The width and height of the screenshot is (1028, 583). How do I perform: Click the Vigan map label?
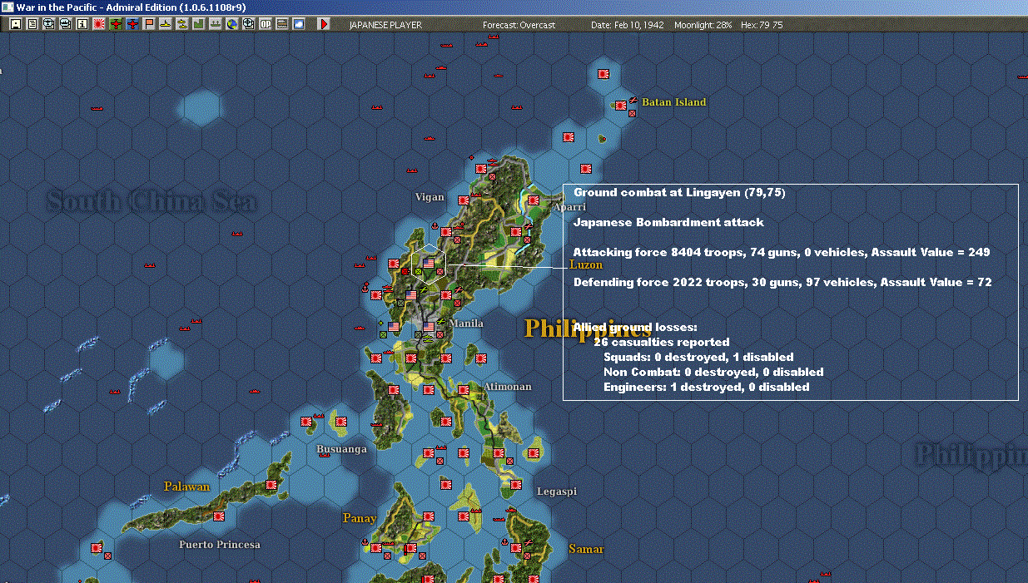(x=430, y=197)
